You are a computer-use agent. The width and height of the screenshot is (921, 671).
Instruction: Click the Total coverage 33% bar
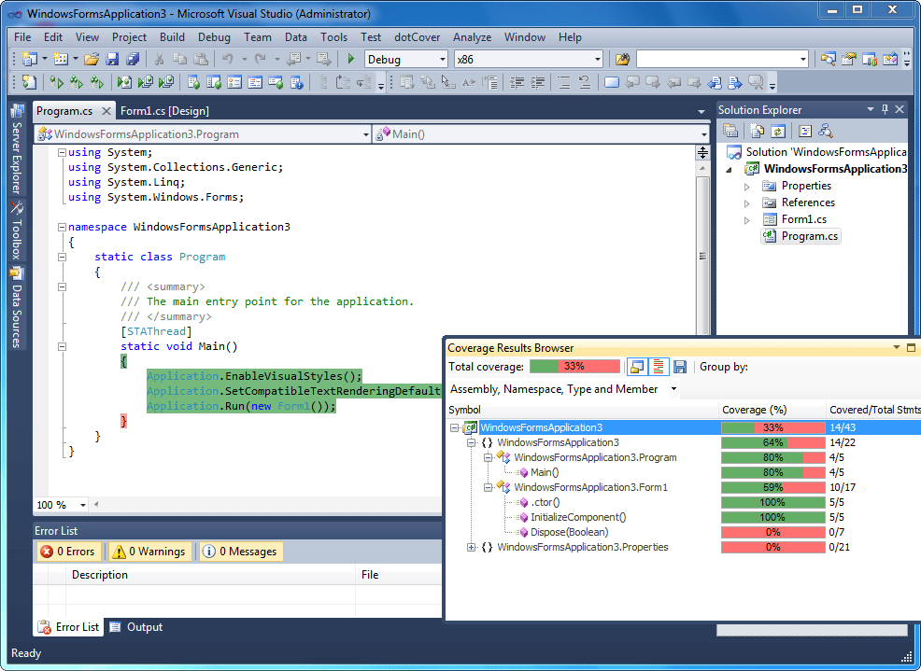pyautogui.click(x=574, y=367)
